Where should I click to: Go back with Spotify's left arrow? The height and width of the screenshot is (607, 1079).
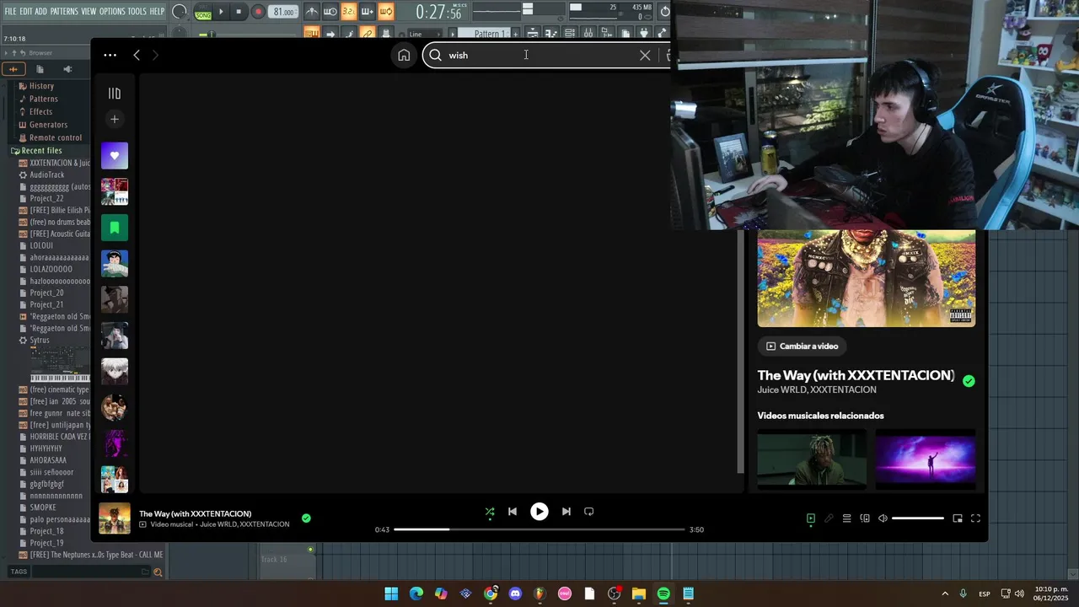137,55
